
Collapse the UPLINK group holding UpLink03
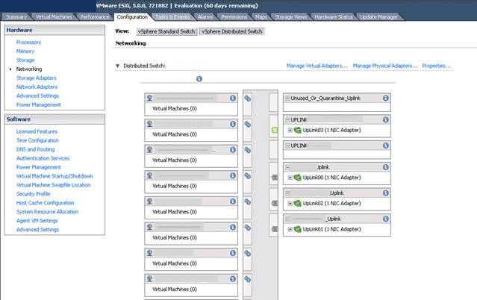point(287,120)
